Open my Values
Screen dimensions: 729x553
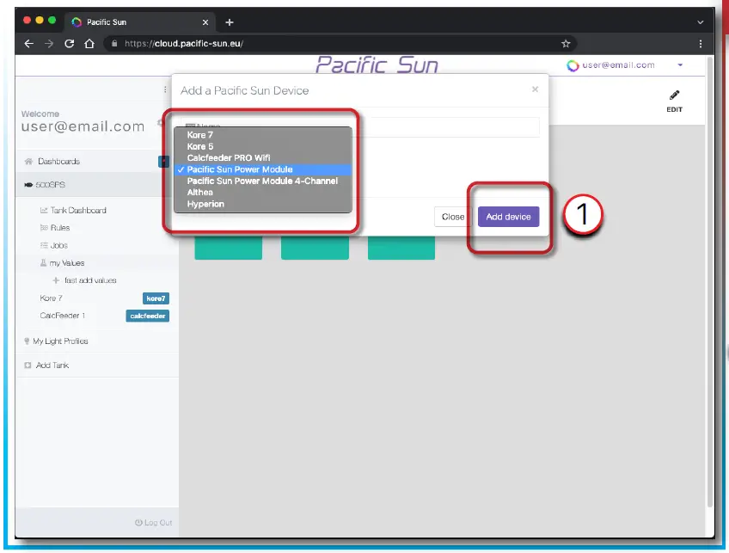pos(67,263)
